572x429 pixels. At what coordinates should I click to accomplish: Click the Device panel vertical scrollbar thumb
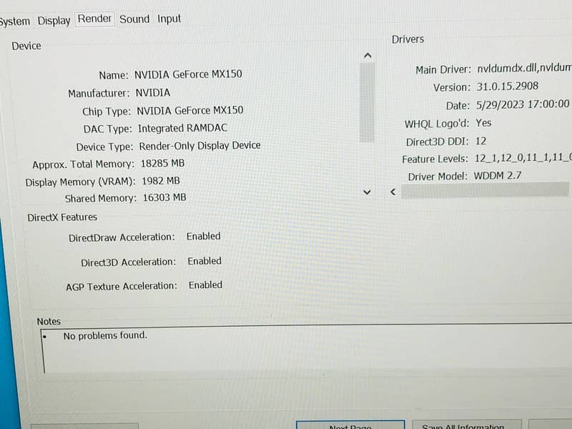click(x=367, y=102)
